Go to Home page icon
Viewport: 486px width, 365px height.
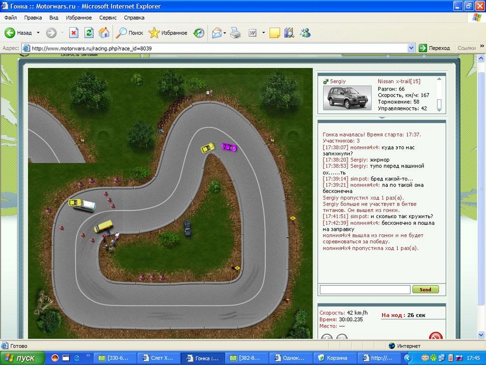point(104,32)
